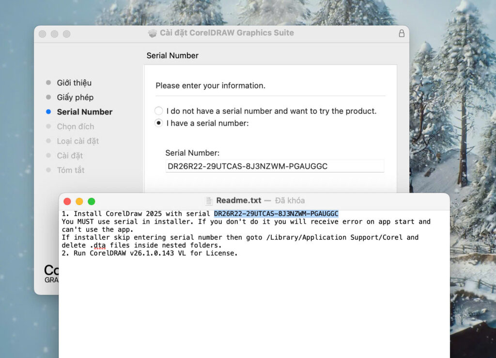The height and width of the screenshot is (358, 496).
Task: Zoom Readme.txt window using the green button
Action: [92, 201]
